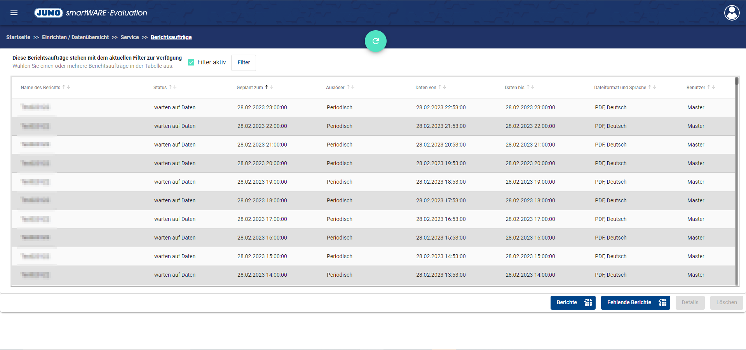The width and height of the screenshot is (746, 350).
Task: Click the JUMO smartWARE Evaluation logo
Action: click(91, 13)
